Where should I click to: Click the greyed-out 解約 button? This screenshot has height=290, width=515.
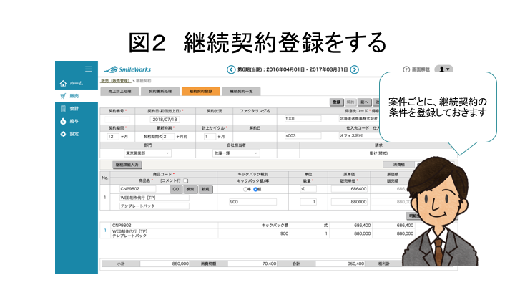pyautogui.click(x=350, y=102)
